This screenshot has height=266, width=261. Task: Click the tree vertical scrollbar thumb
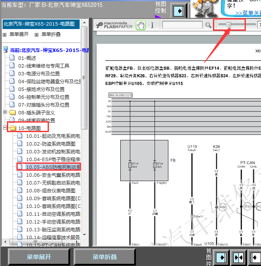pos(84,78)
